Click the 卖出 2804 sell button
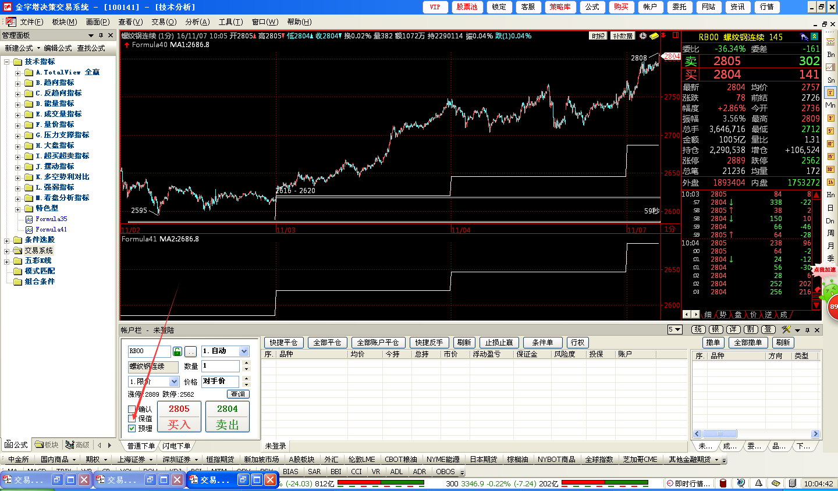This screenshot has width=838, height=491. [x=228, y=417]
